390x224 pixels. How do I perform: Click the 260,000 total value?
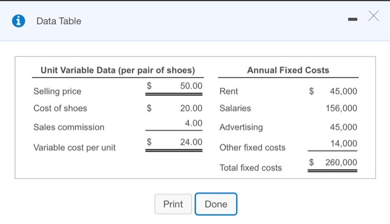click(341, 162)
